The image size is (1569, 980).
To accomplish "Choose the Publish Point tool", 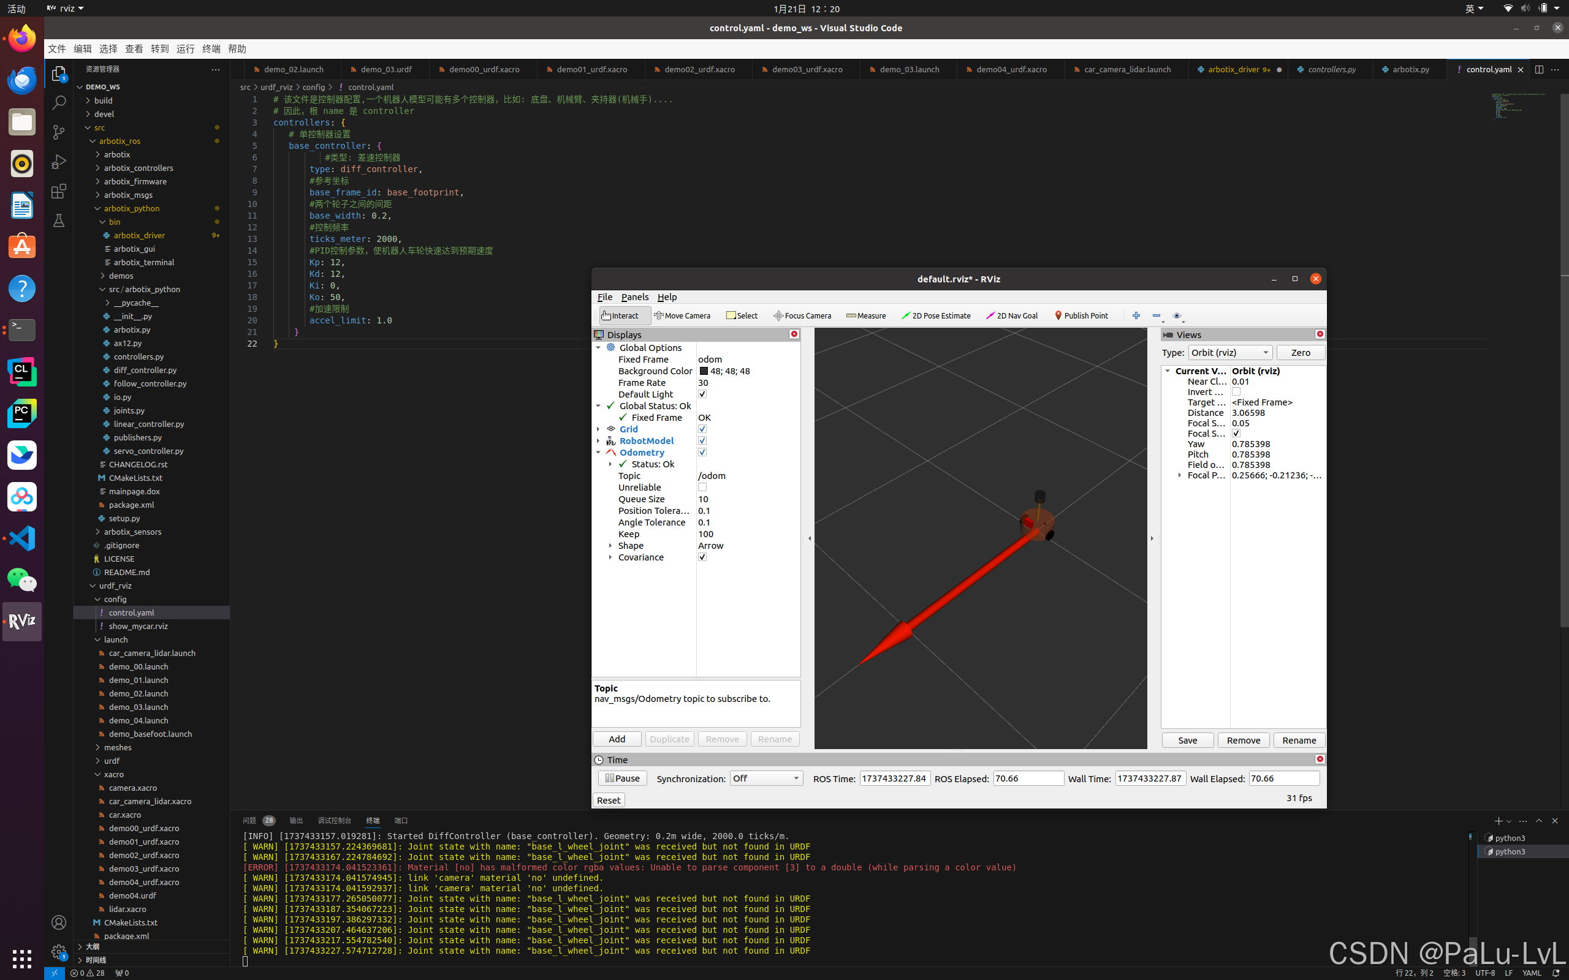I will tap(1081, 315).
